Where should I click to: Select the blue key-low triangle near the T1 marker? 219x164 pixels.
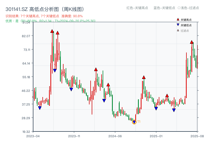(x=134, y=121)
